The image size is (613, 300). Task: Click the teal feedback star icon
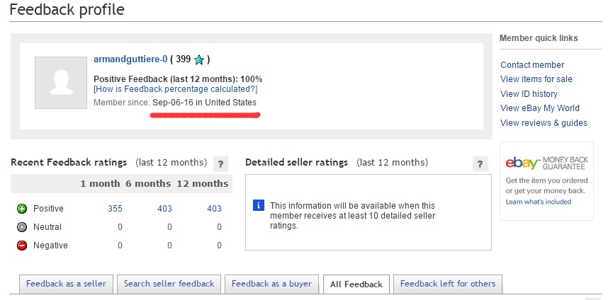pyautogui.click(x=199, y=60)
